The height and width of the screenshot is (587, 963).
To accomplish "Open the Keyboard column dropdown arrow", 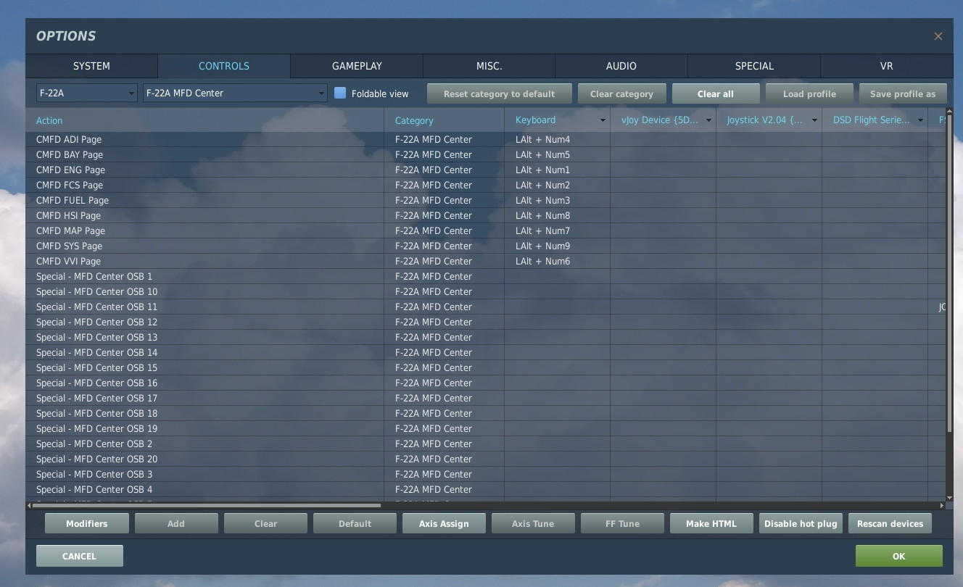I will (602, 120).
